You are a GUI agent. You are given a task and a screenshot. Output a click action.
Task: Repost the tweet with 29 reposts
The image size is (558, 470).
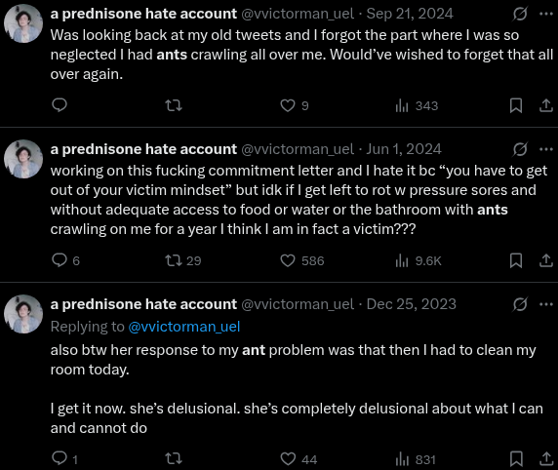click(x=183, y=260)
